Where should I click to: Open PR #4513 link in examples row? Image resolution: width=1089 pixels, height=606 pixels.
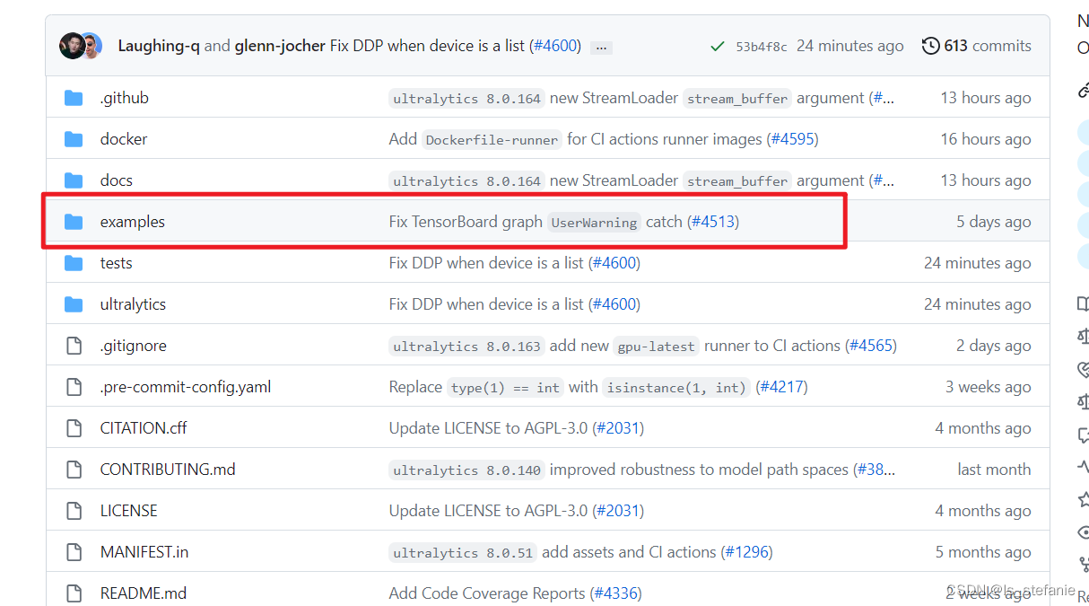coord(713,222)
